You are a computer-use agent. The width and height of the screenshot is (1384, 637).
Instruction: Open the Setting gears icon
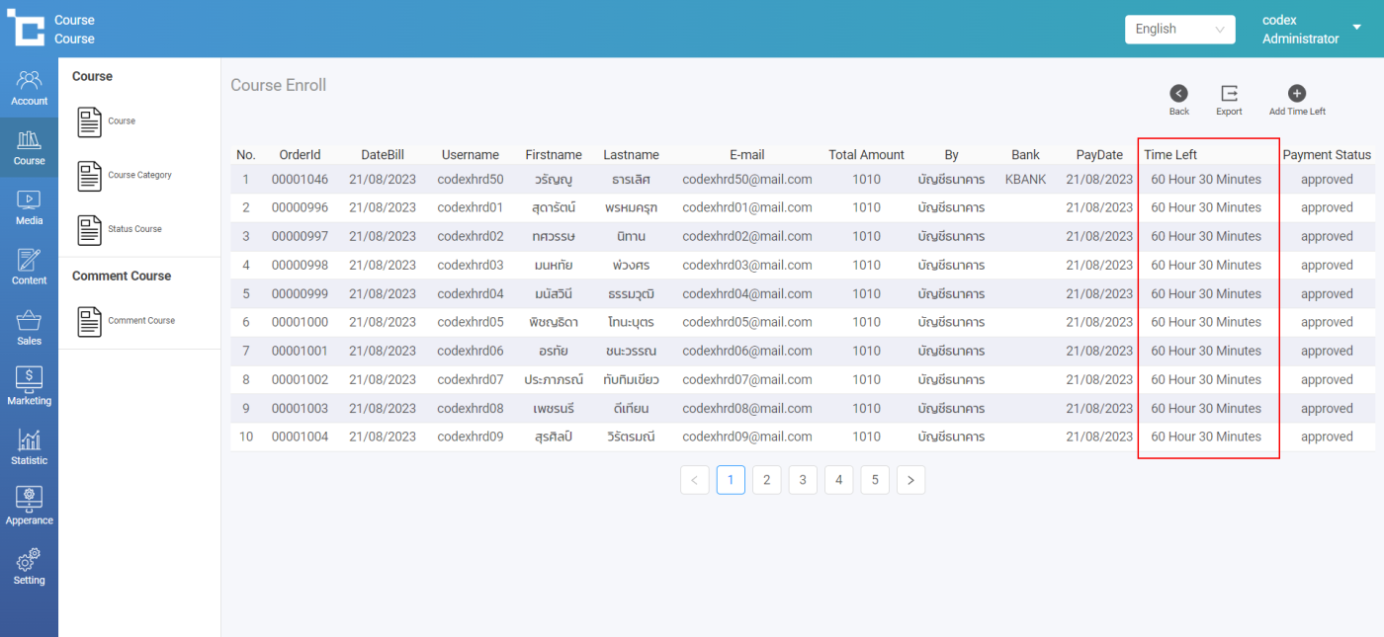29,567
